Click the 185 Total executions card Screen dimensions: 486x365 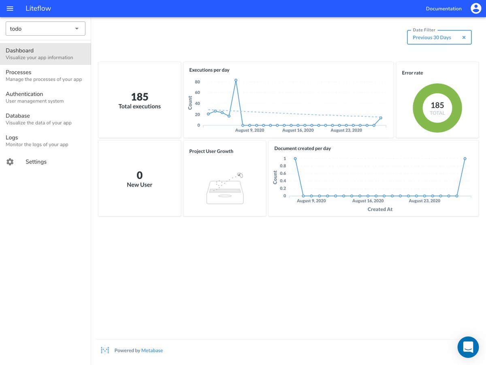click(140, 100)
